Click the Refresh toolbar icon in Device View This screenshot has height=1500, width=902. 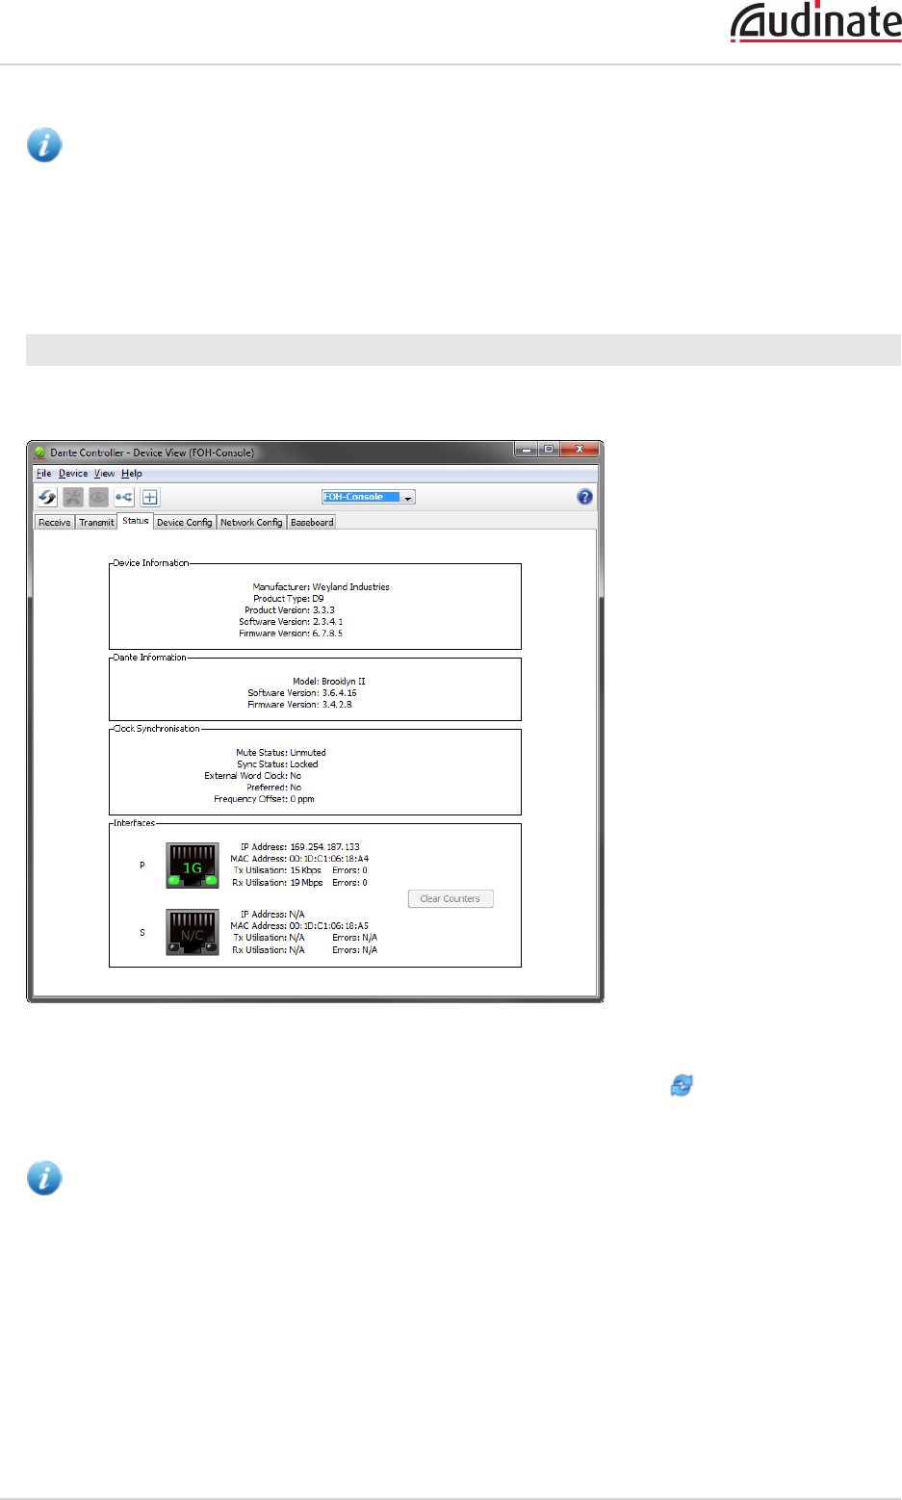coord(47,497)
